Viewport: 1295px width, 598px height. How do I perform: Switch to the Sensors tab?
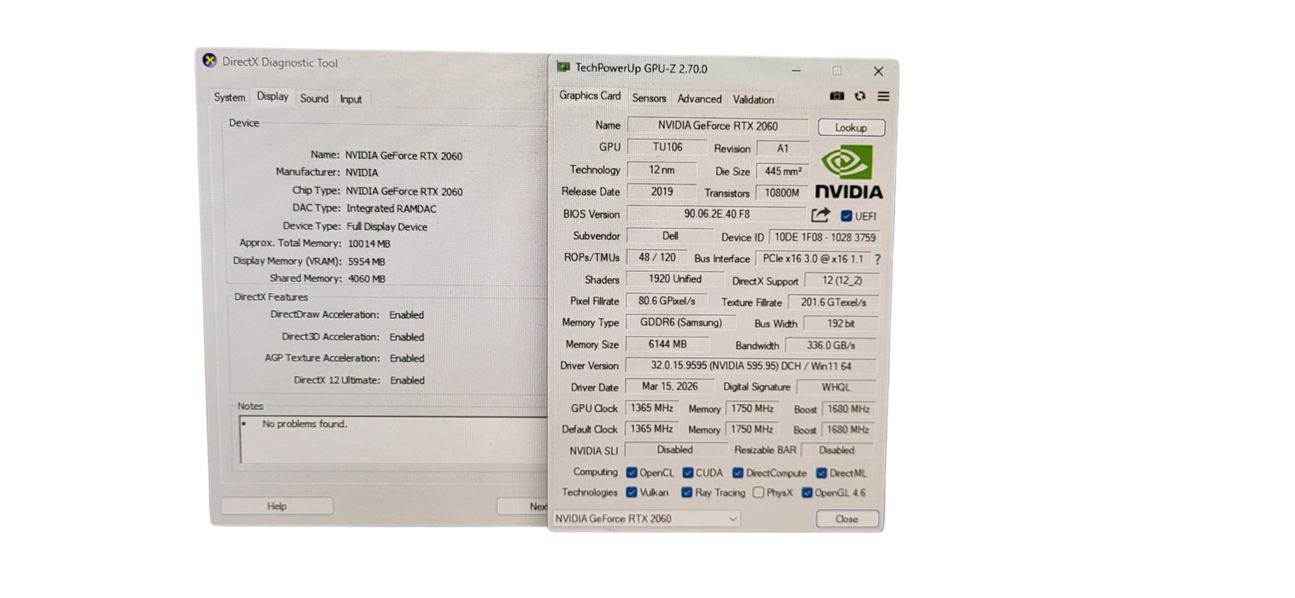(650, 98)
